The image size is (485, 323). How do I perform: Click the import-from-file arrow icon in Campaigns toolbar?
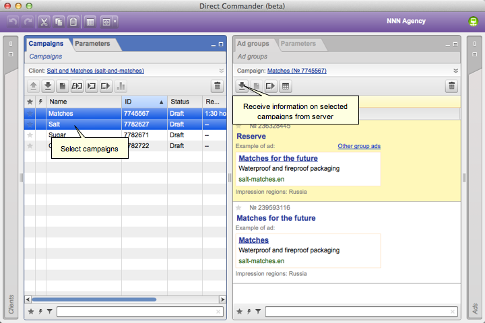point(91,86)
